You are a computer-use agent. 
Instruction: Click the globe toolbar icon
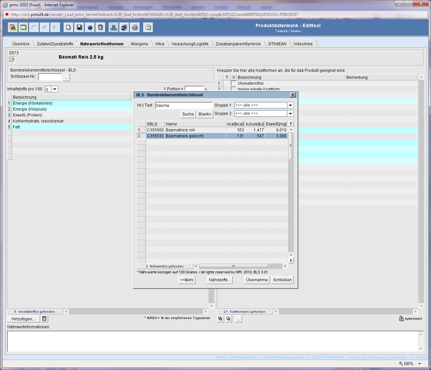[90, 27]
